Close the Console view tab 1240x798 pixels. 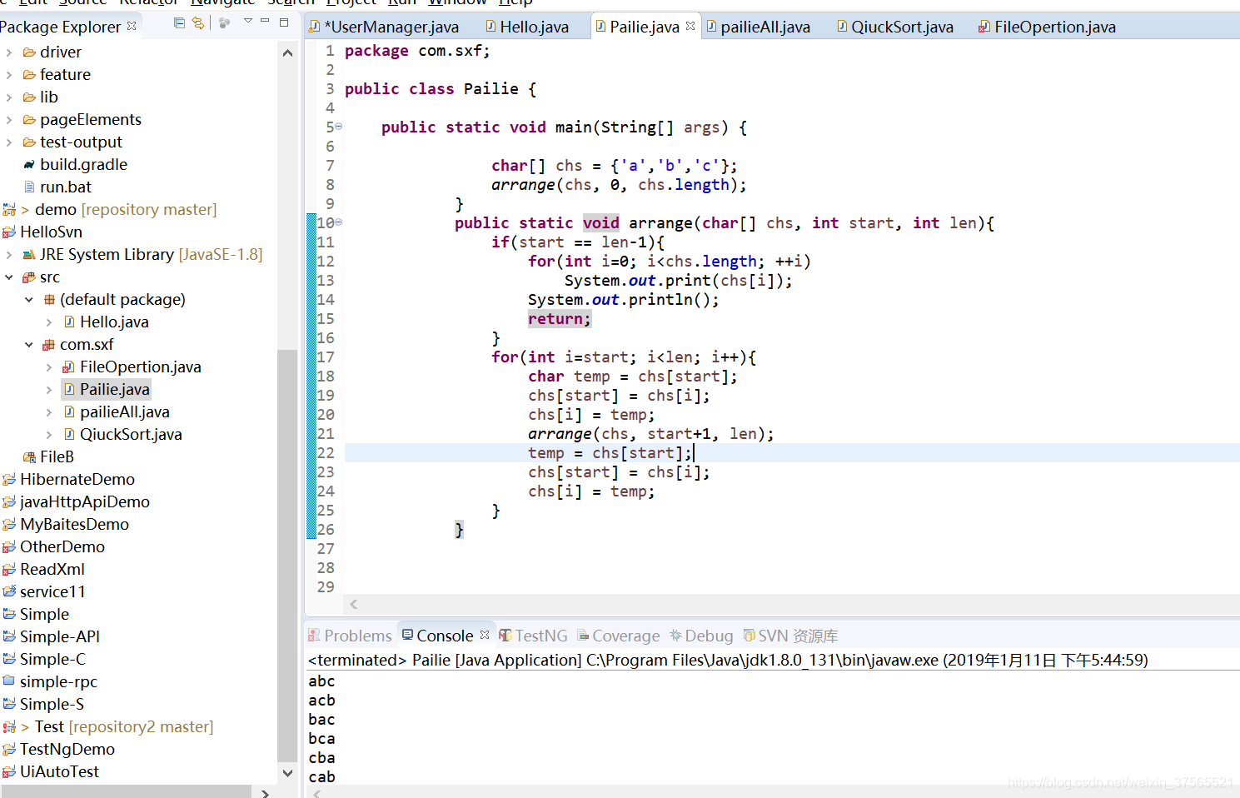485,635
